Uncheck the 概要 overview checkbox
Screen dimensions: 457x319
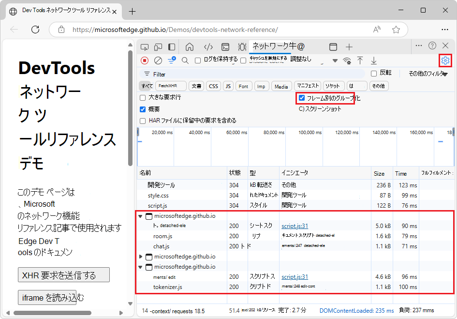[x=142, y=109]
